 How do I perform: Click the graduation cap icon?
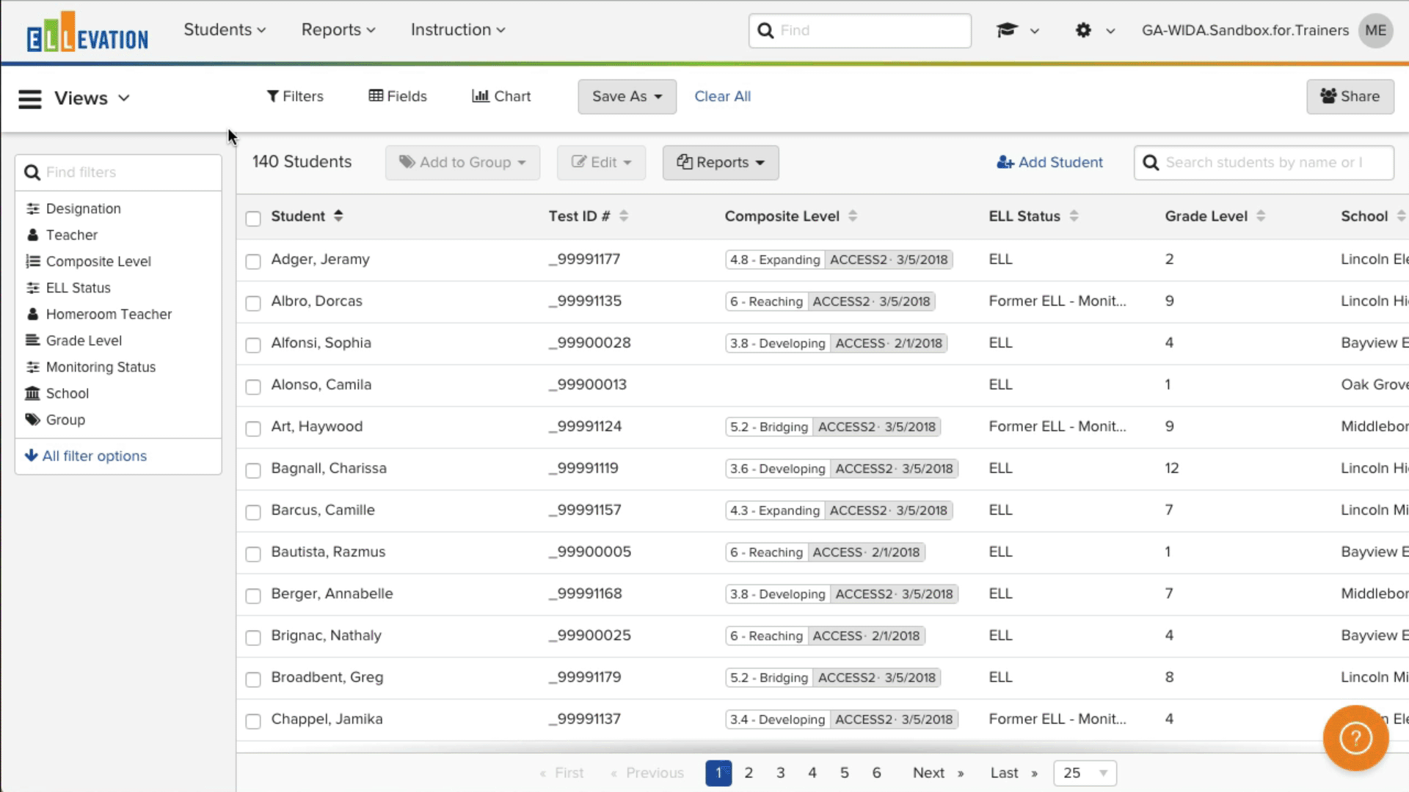1007,30
